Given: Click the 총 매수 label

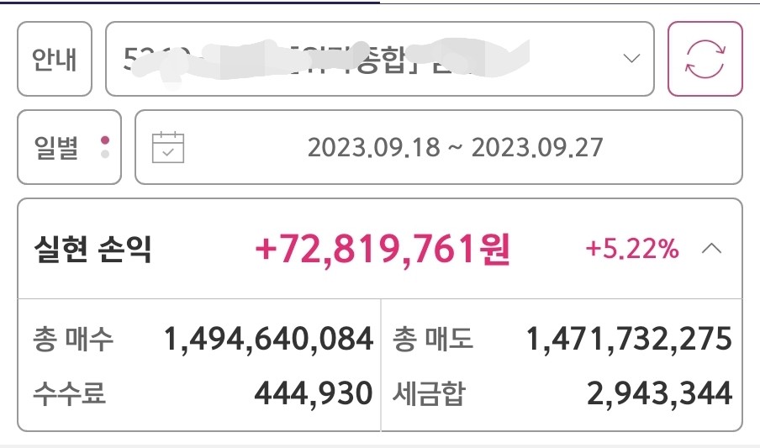Looking at the screenshot, I should pos(73,339).
